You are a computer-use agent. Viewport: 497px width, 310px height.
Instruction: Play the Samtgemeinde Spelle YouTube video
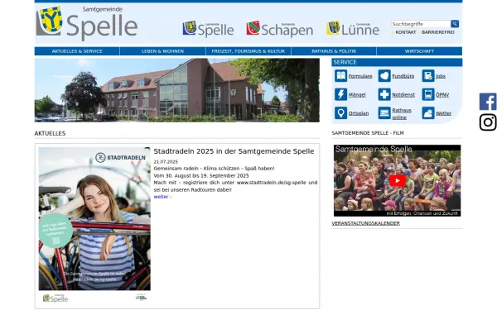point(397,180)
